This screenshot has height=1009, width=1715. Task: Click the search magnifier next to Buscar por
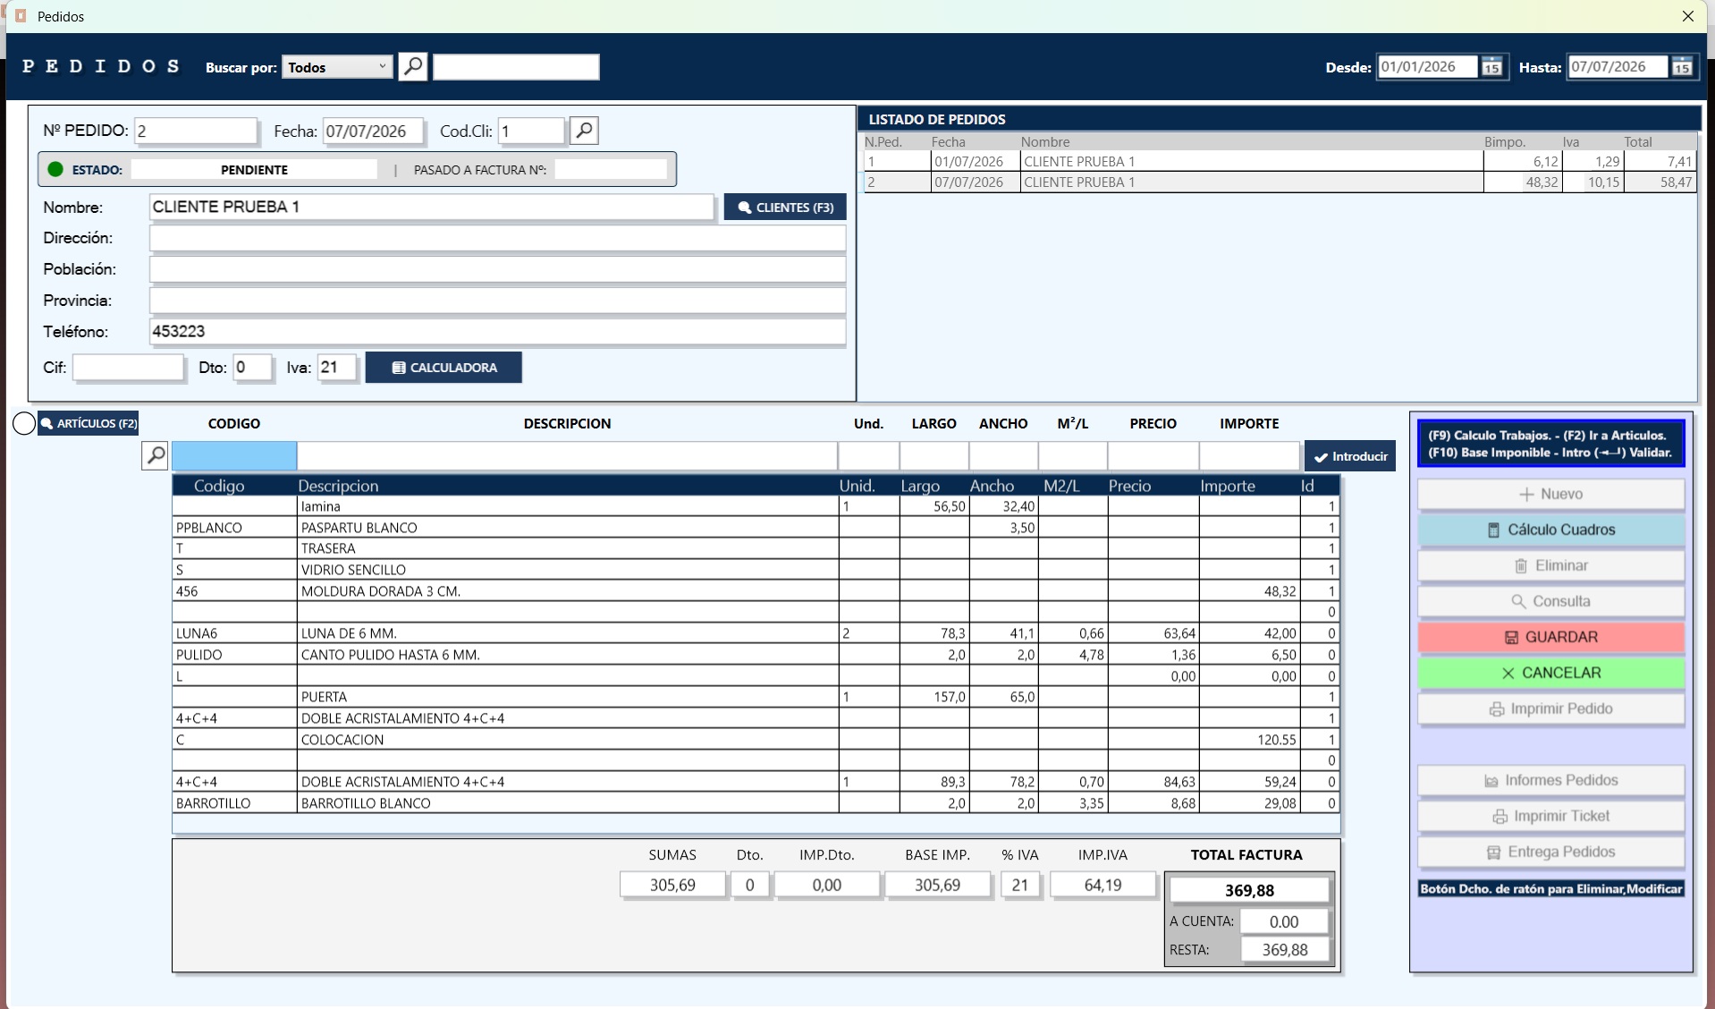pyautogui.click(x=412, y=66)
